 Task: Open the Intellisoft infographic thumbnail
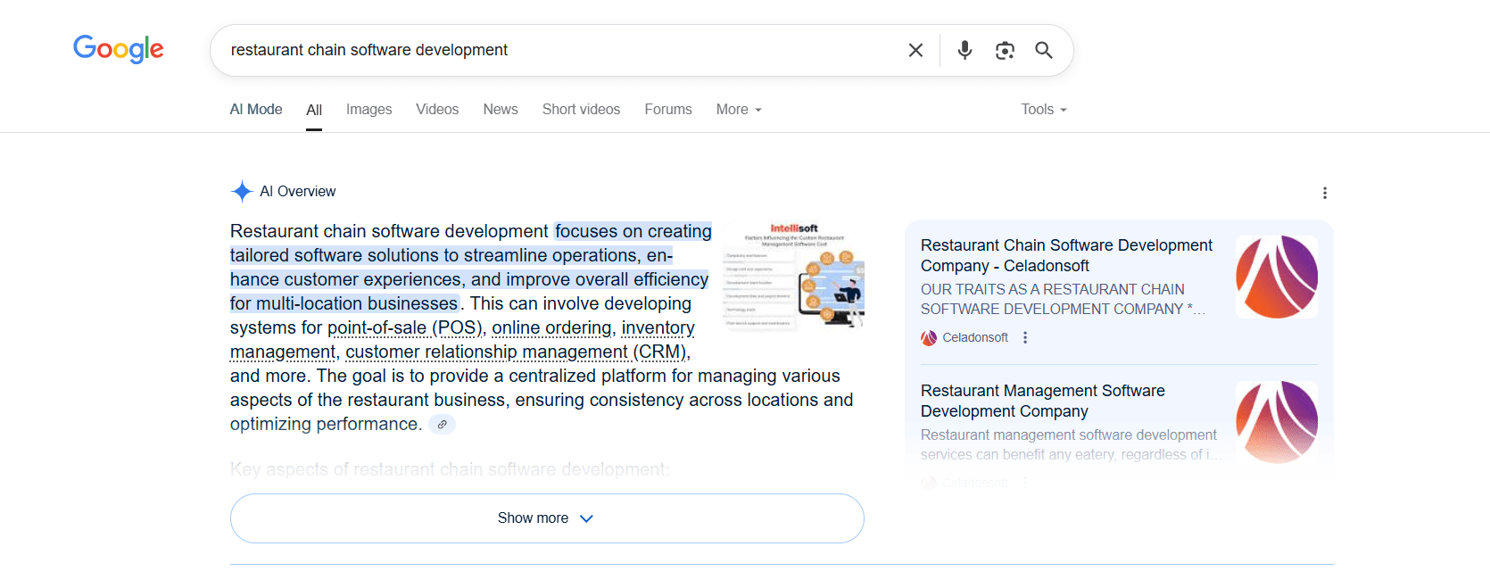794,276
